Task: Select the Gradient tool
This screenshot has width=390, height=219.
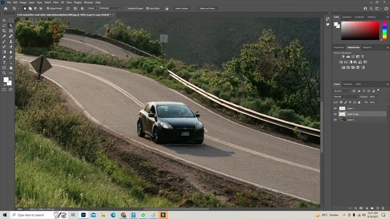Action: 4,52
